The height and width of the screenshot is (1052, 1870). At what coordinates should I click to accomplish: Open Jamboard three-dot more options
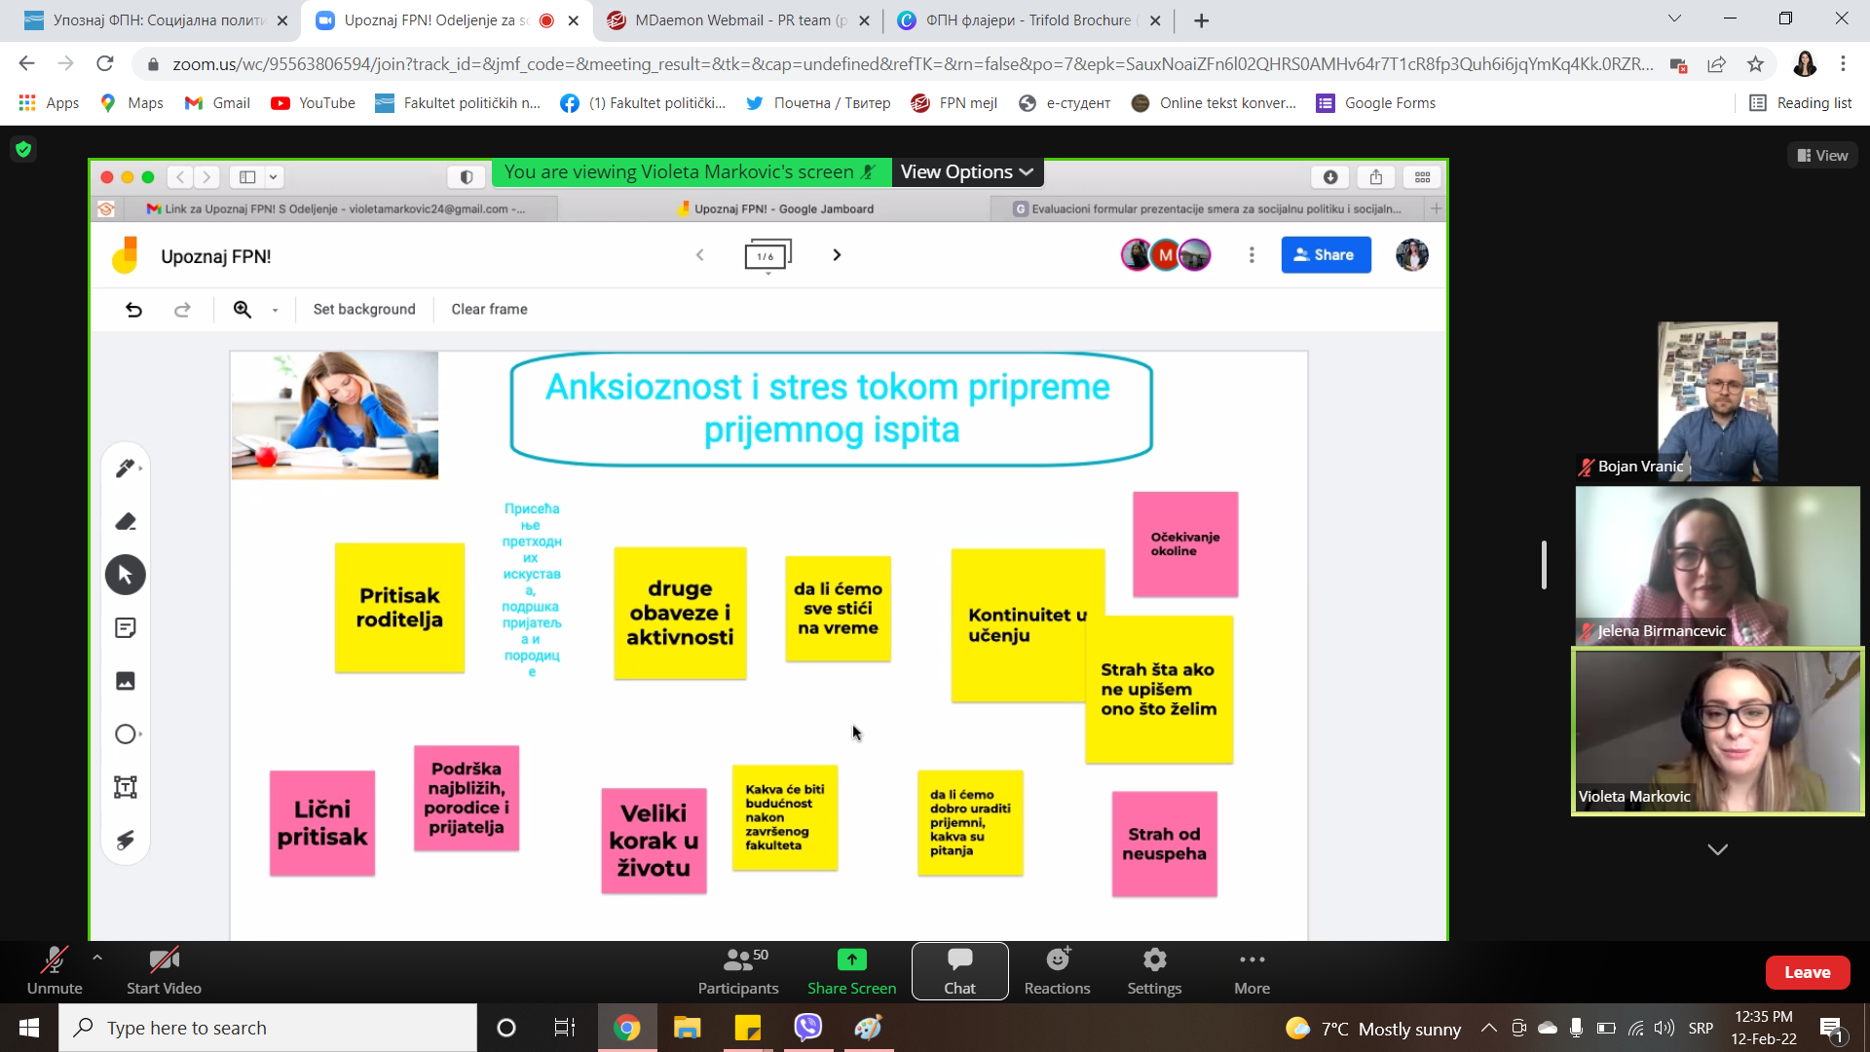click(1252, 255)
